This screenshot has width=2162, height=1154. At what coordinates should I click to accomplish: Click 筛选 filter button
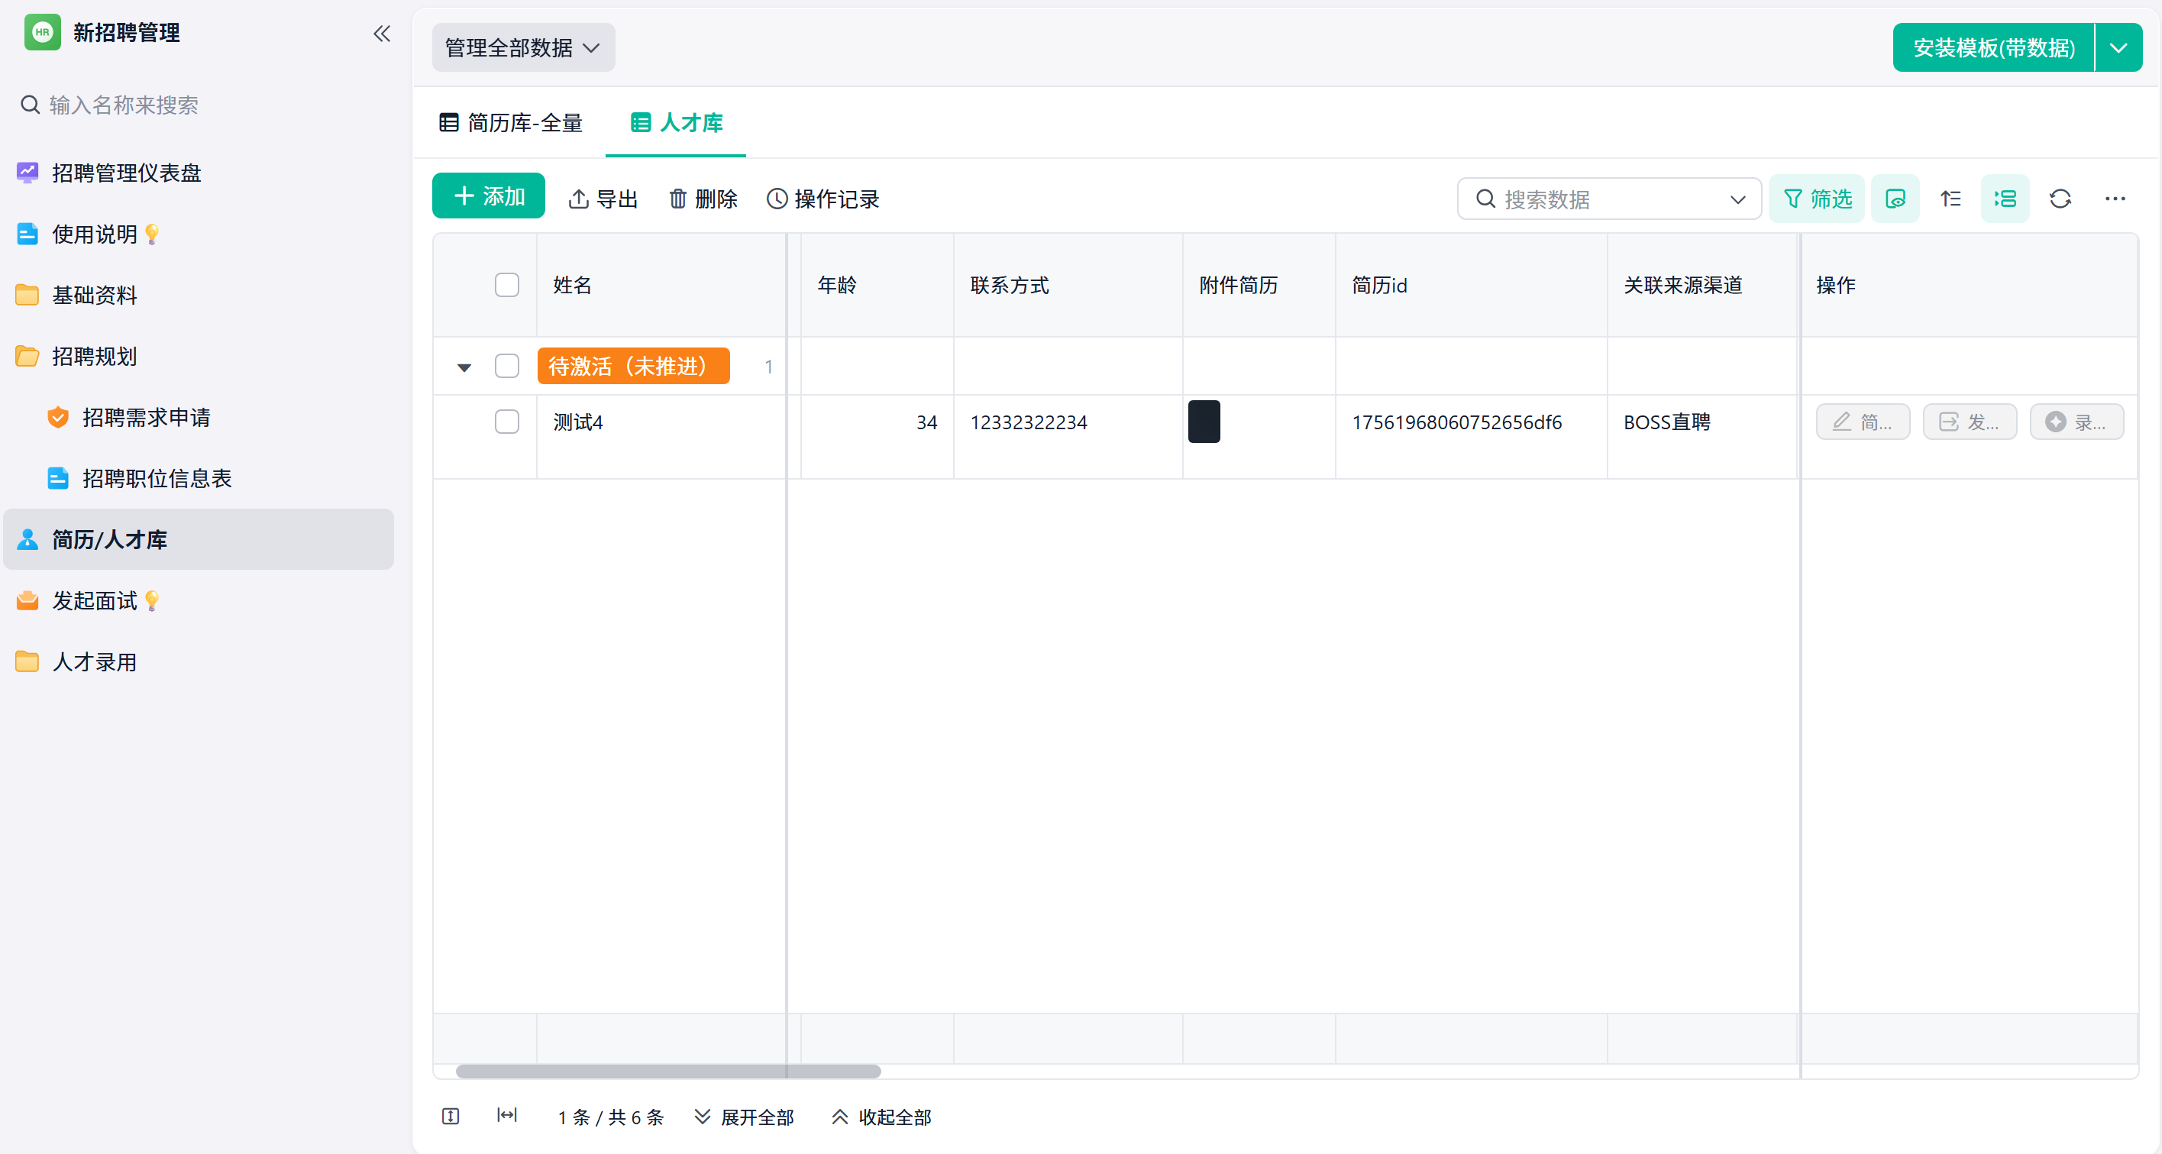point(1816,199)
